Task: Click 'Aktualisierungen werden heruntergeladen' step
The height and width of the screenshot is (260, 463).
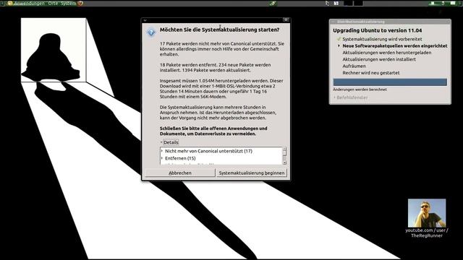Action: (x=387, y=53)
